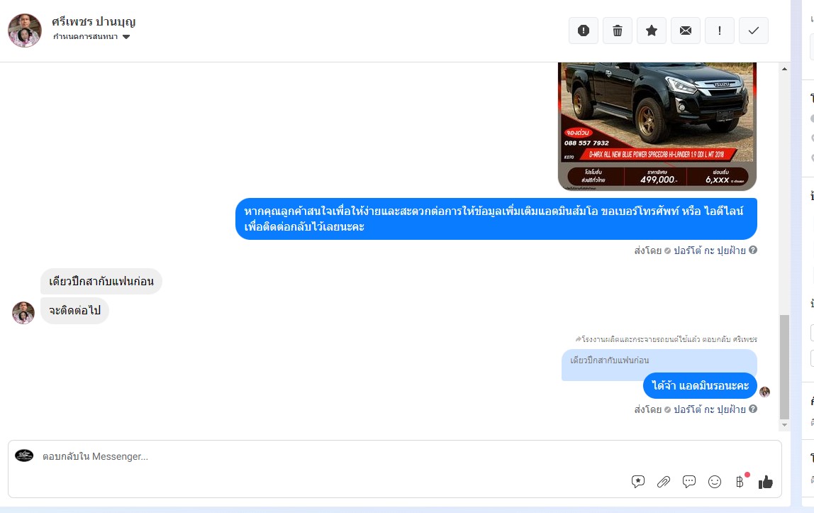
Task: Flag conversation with exclamation mark button
Action: (x=720, y=31)
